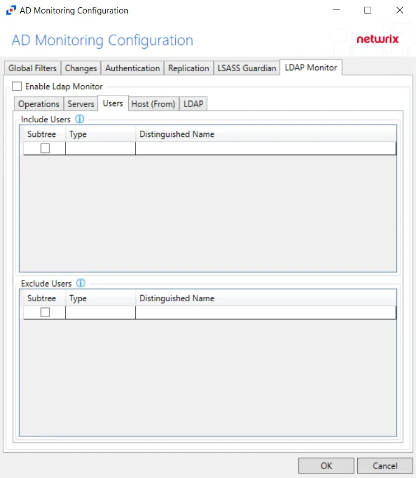Go to the Replication tab
Screen dimensions: 416x478
tap(189, 68)
